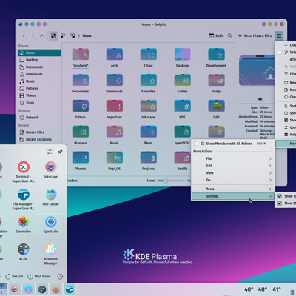Toggle Show Hidden Files in toolbar
This screenshot has width=296, height=296.
(x=255, y=36)
